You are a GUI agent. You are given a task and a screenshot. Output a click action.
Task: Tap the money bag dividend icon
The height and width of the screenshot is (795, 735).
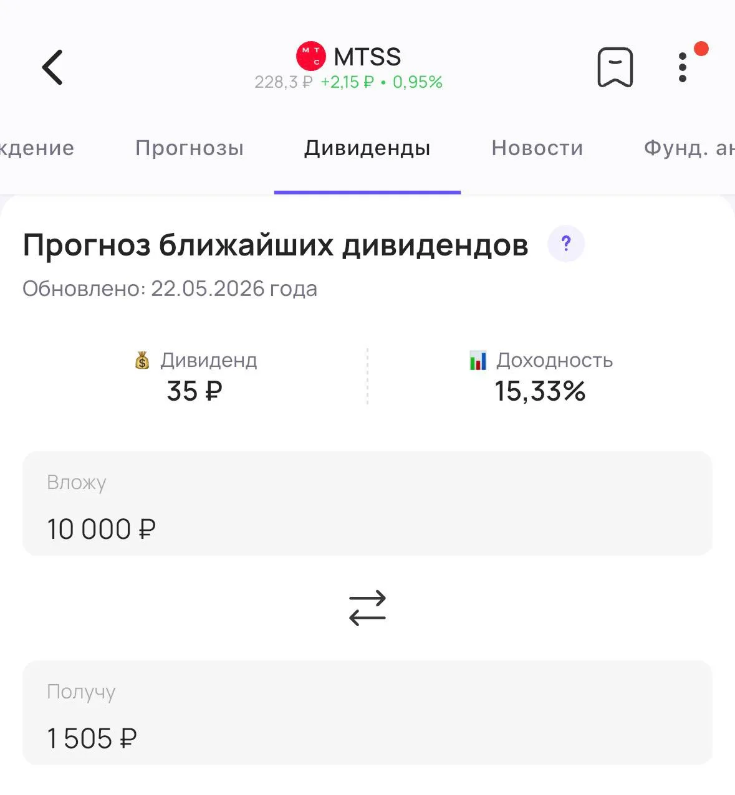click(142, 360)
